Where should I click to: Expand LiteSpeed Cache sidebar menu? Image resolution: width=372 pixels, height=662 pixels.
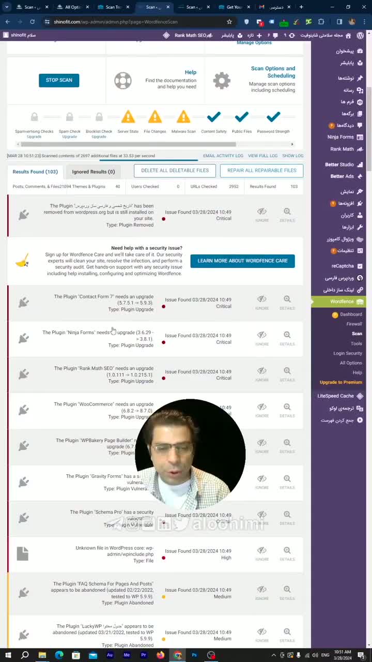pyautogui.click(x=339, y=396)
